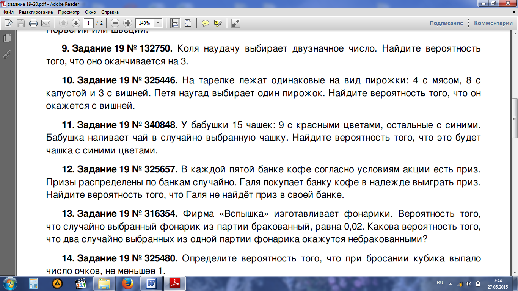Click heading '11. Задание 19 № 340848.'
This screenshot has width=518, height=291.
click(x=120, y=125)
